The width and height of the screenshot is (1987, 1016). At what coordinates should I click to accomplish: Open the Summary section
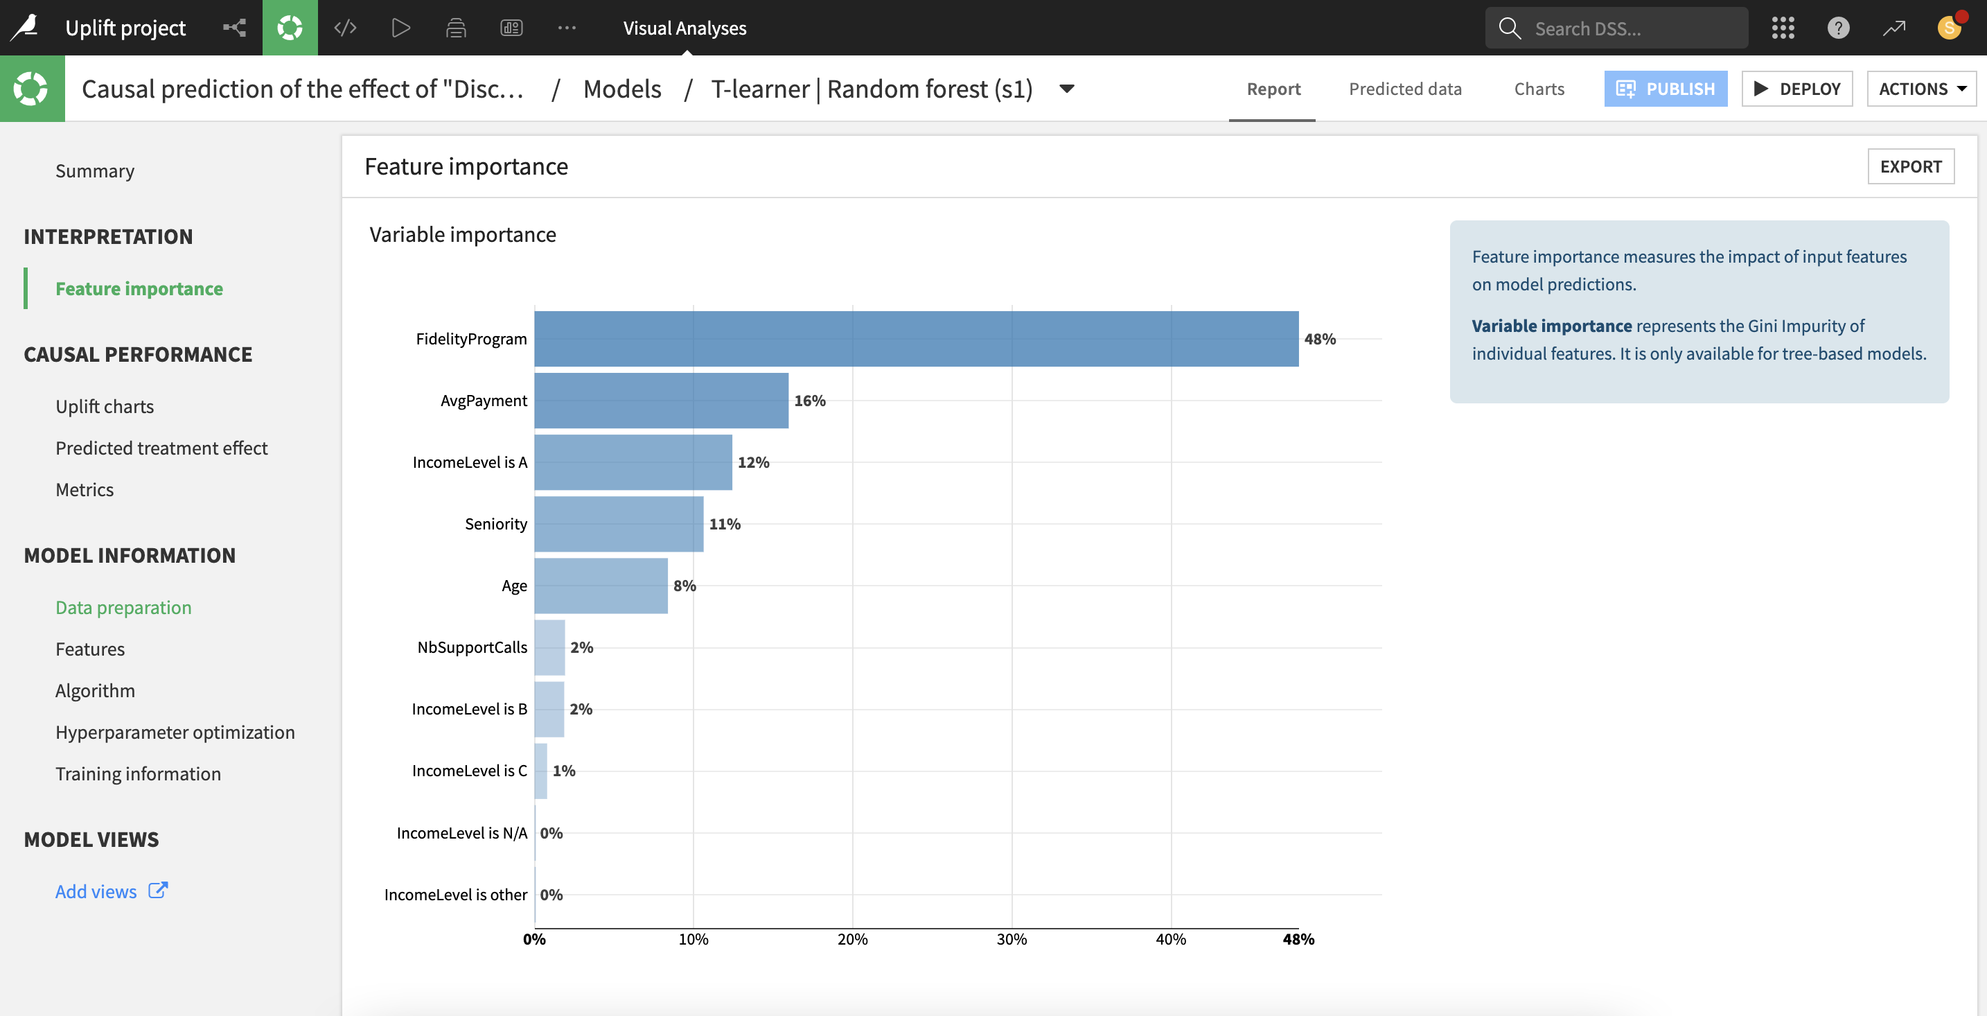[x=95, y=170]
